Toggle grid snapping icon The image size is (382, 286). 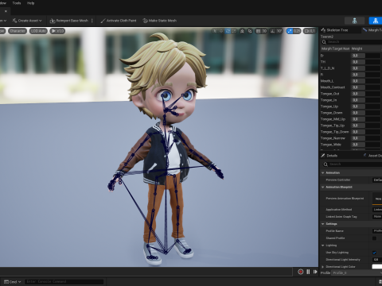pyautogui.click(x=258, y=31)
